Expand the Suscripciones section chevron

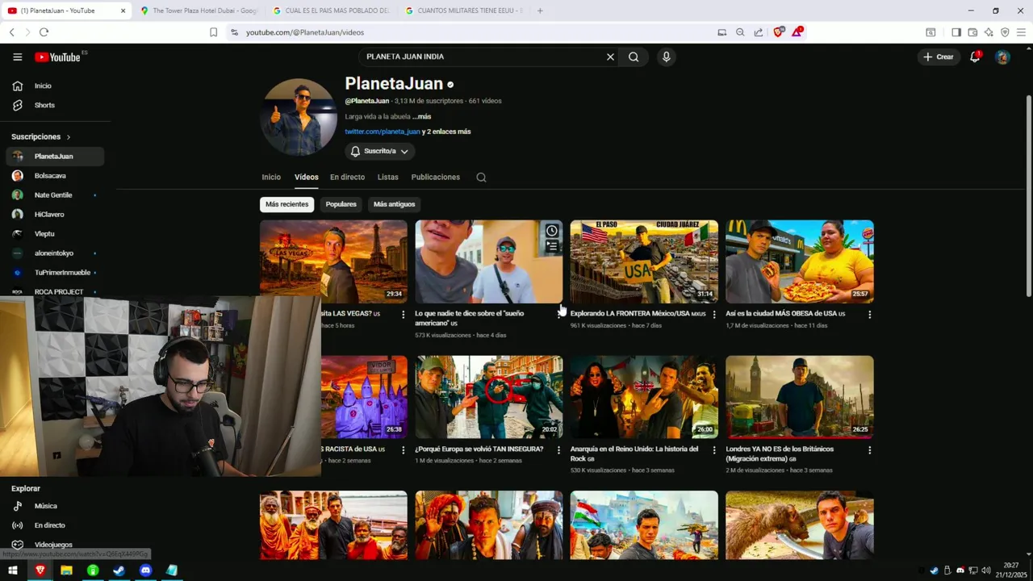(x=69, y=137)
